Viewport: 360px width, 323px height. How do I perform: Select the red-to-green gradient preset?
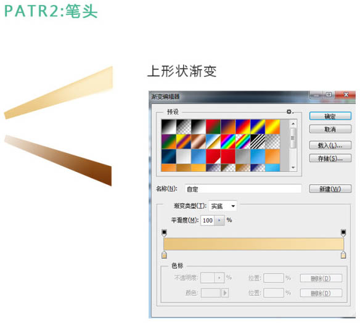(213, 126)
